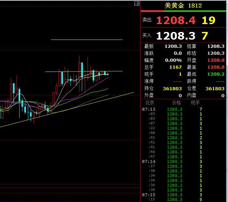Image resolution: width=228 pixels, height=202 pixels.
Task: Click the 卖出 price 1208.4
Action: (x=176, y=20)
